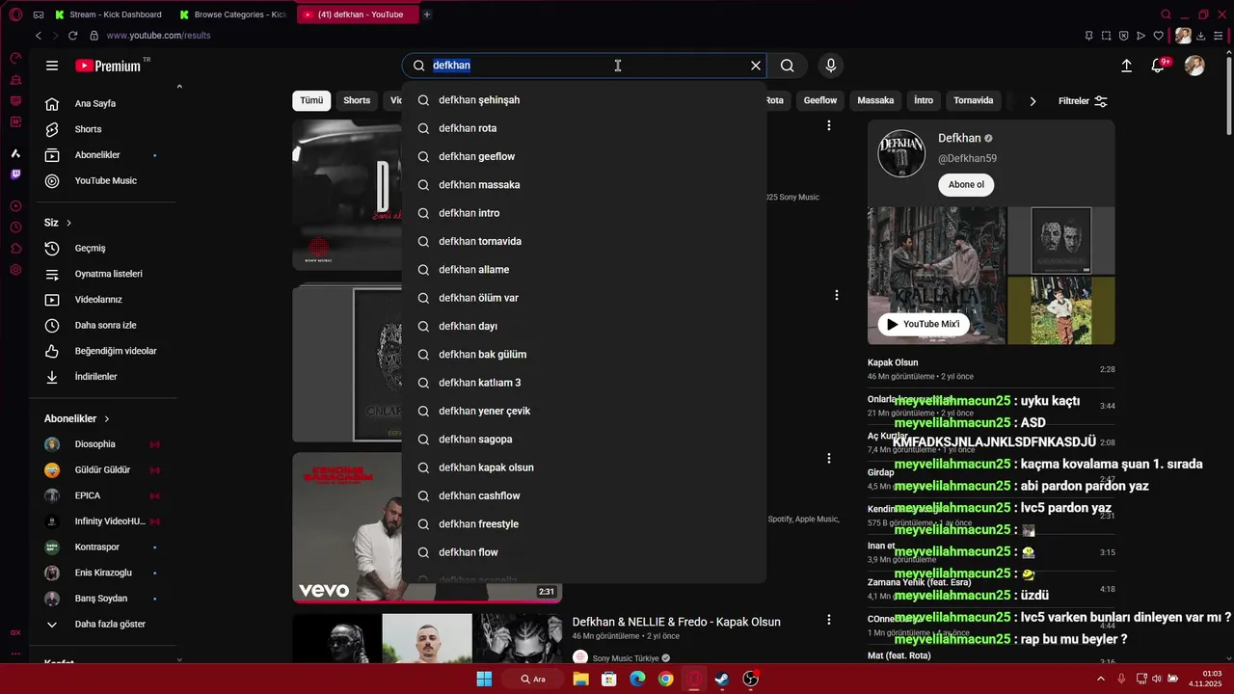1234x694 pixels.
Task: Open Opera Easy Setup sliders icon
Action: coord(1219,36)
